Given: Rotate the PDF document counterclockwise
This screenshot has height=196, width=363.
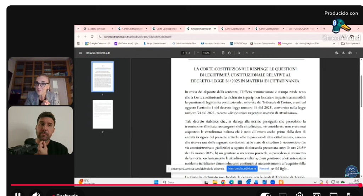Looking at the screenshot, I should [x=229, y=53].
